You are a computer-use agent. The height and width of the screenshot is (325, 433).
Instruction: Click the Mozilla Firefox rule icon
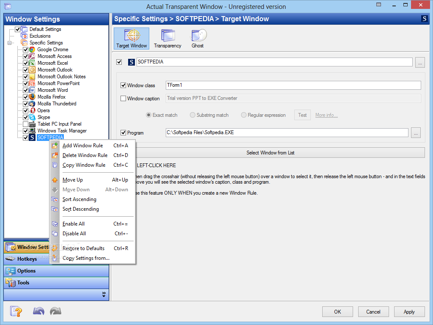[x=32, y=97]
